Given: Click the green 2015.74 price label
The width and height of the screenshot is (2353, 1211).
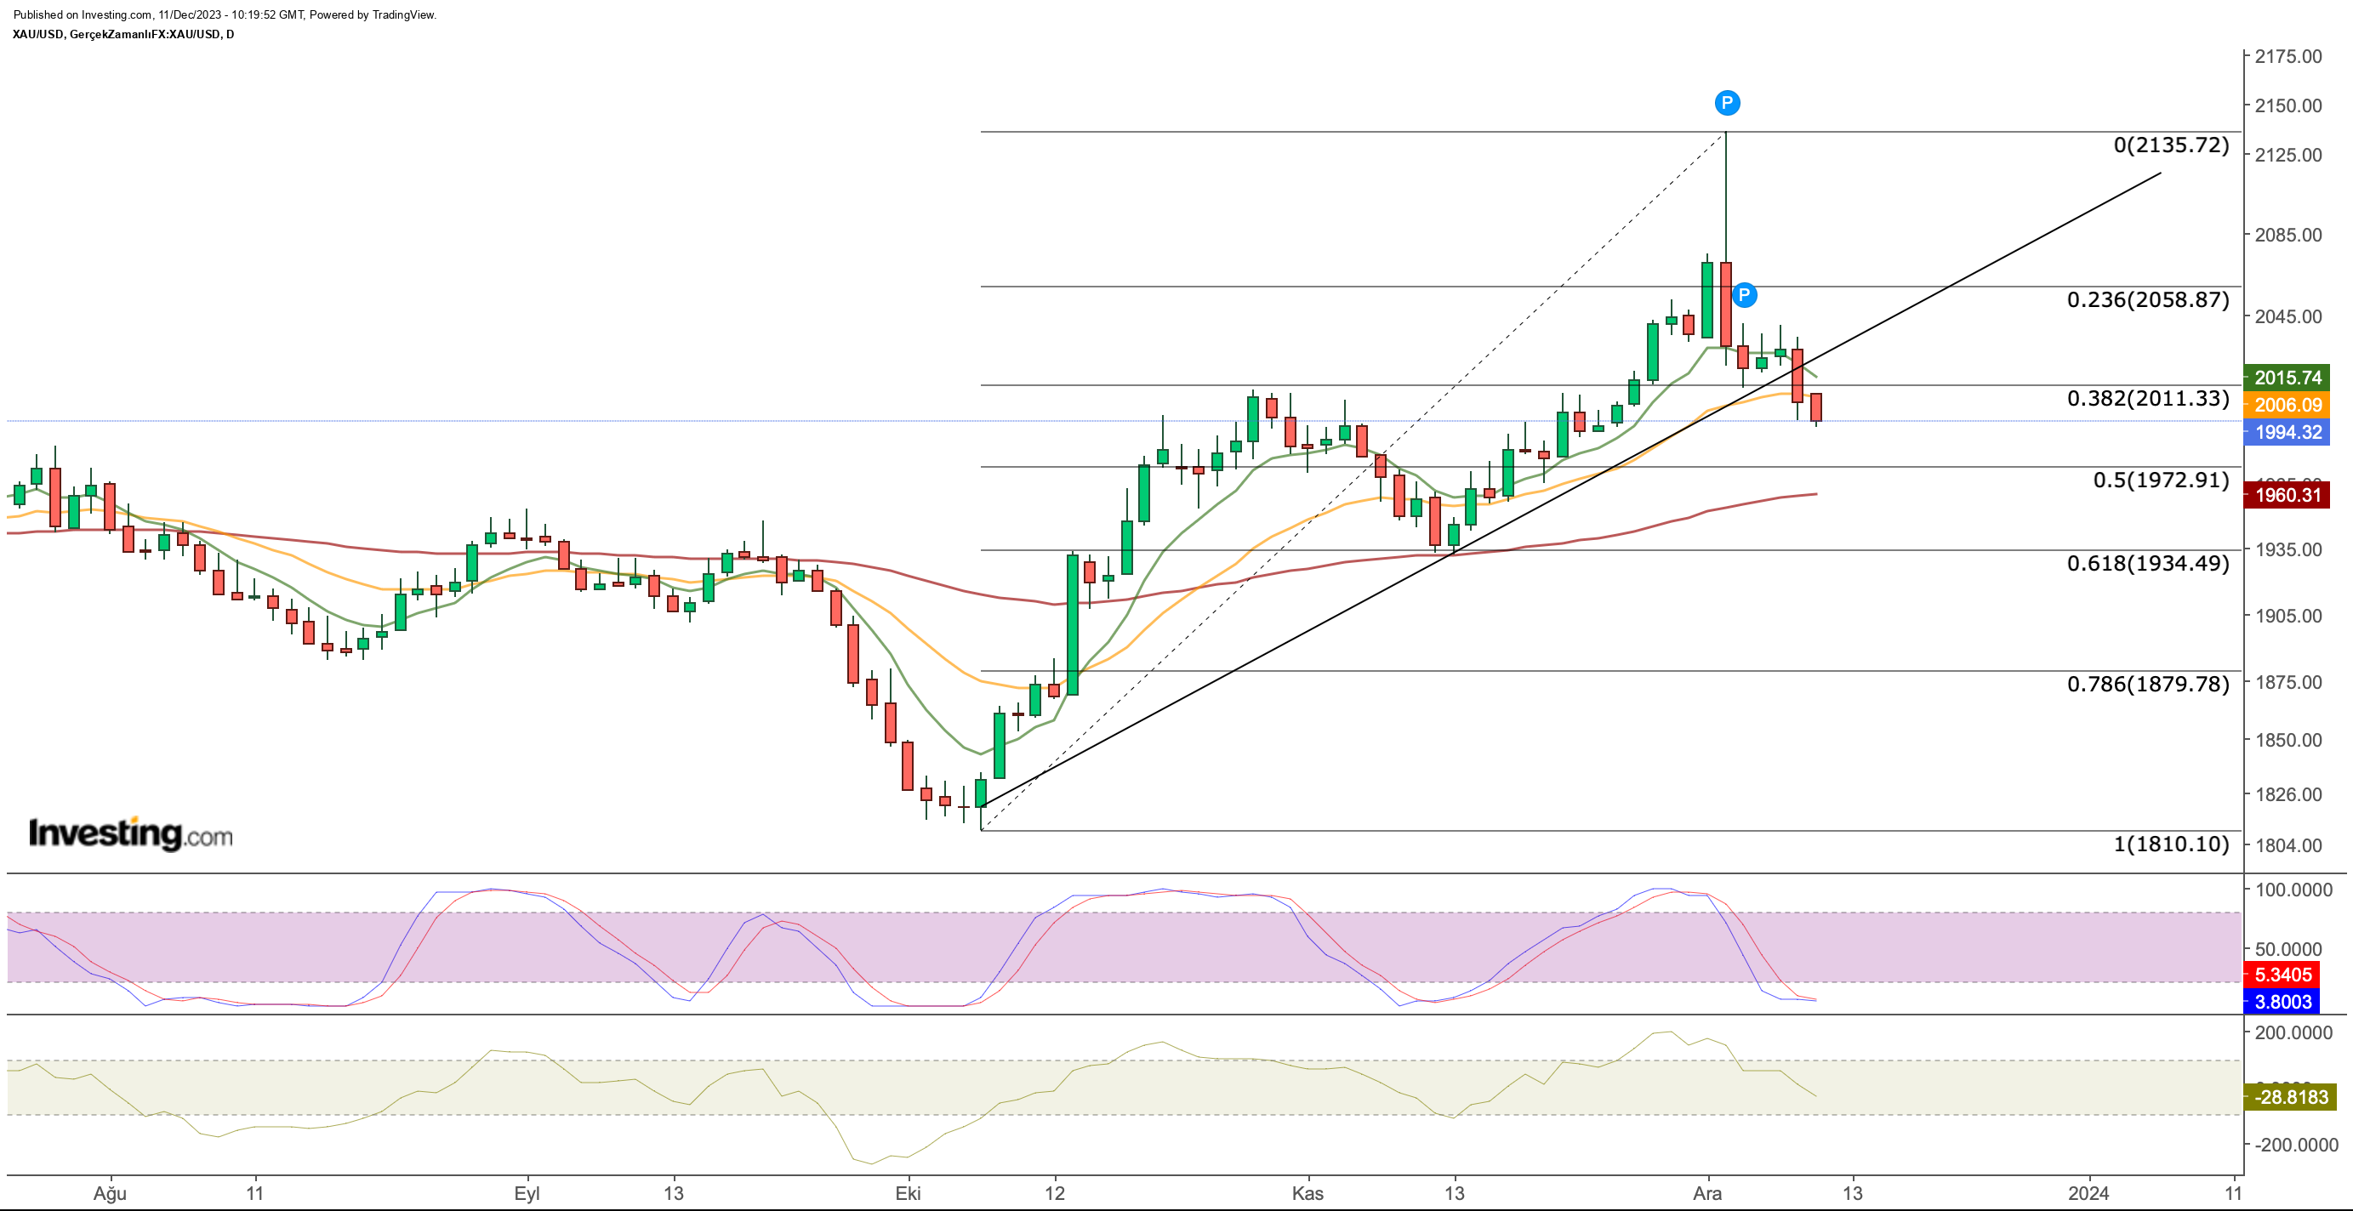Looking at the screenshot, I should coord(2287,378).
